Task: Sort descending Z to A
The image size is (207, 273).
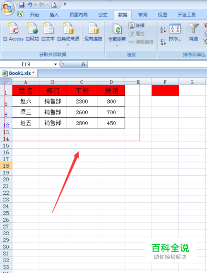Action: click(163, 42)
